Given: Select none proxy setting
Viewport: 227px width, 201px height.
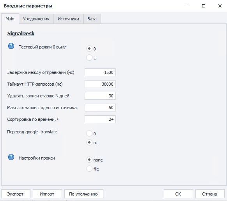Looking at the screenshot, I should 89,160.
